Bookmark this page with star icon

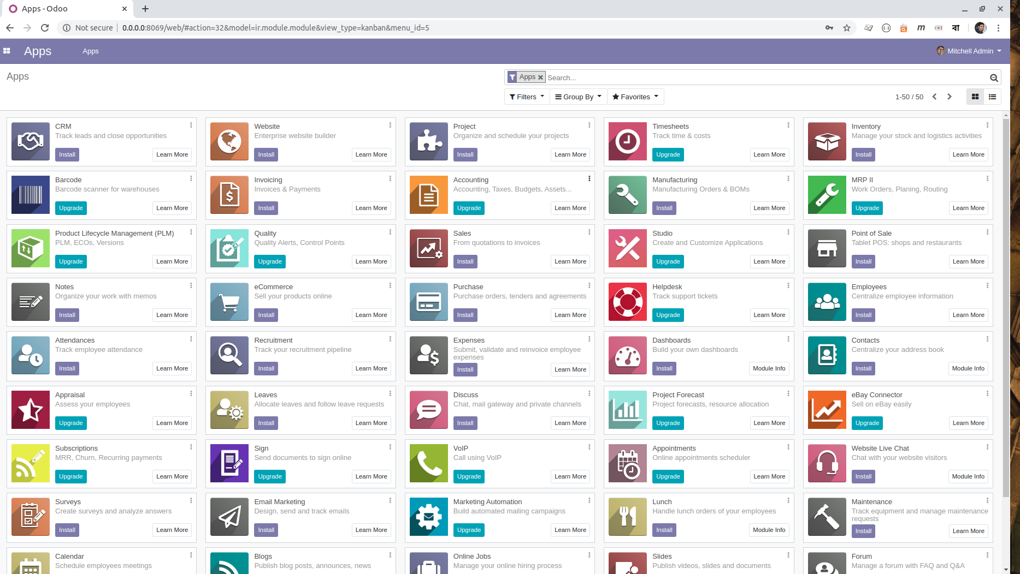pyautogui.click(x=847, y=28)
